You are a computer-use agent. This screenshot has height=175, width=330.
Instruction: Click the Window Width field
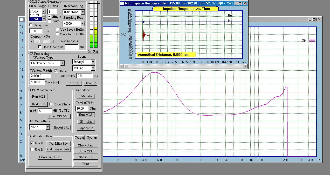[40, 76]
